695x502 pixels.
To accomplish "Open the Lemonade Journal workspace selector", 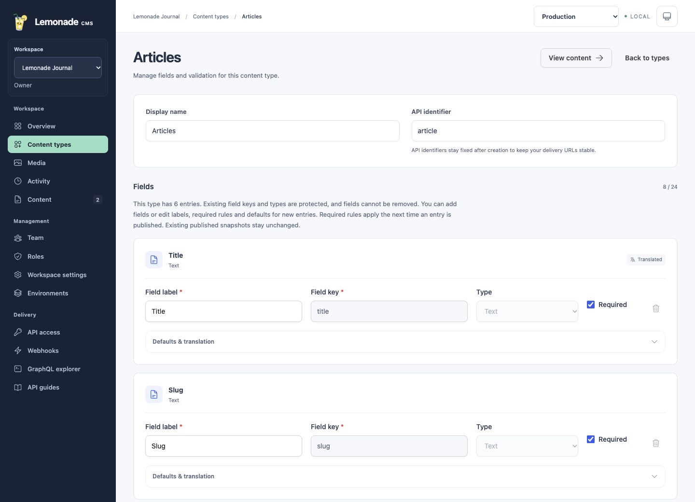I will (58, 68).
